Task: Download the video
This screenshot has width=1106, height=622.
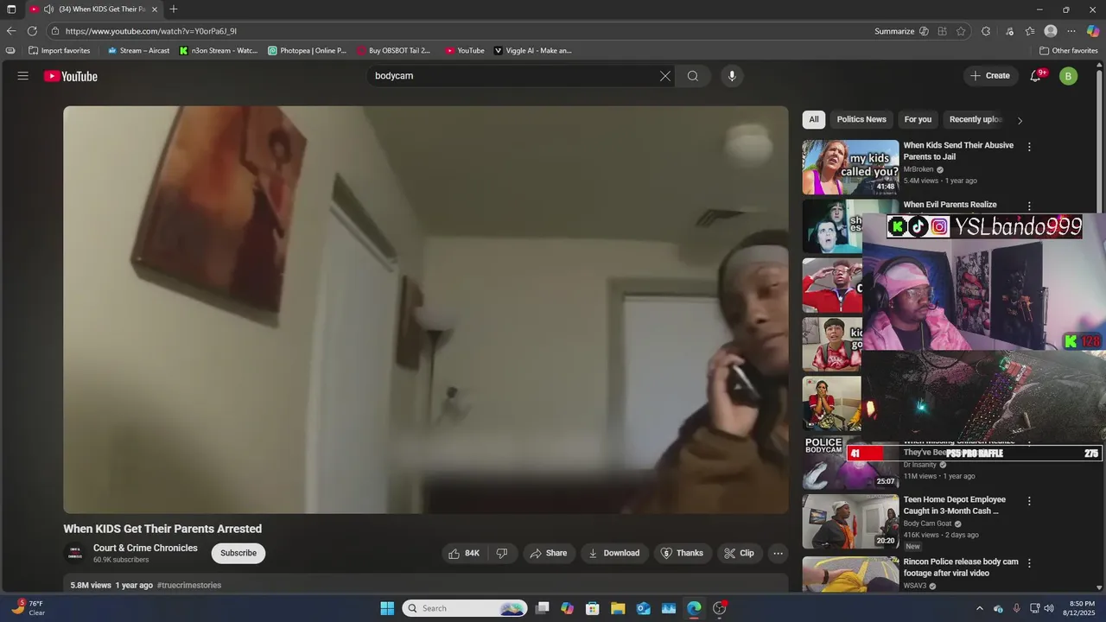Action: pyautogui.click(x=613, y=553)
